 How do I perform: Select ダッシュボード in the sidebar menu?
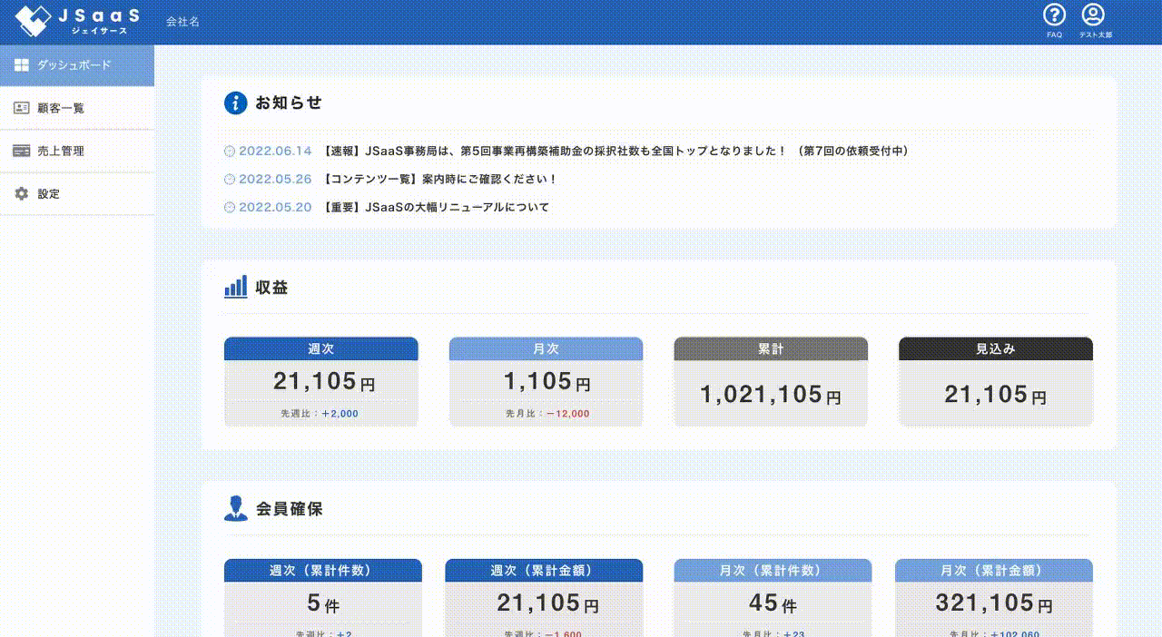click(x=74, y=65)
